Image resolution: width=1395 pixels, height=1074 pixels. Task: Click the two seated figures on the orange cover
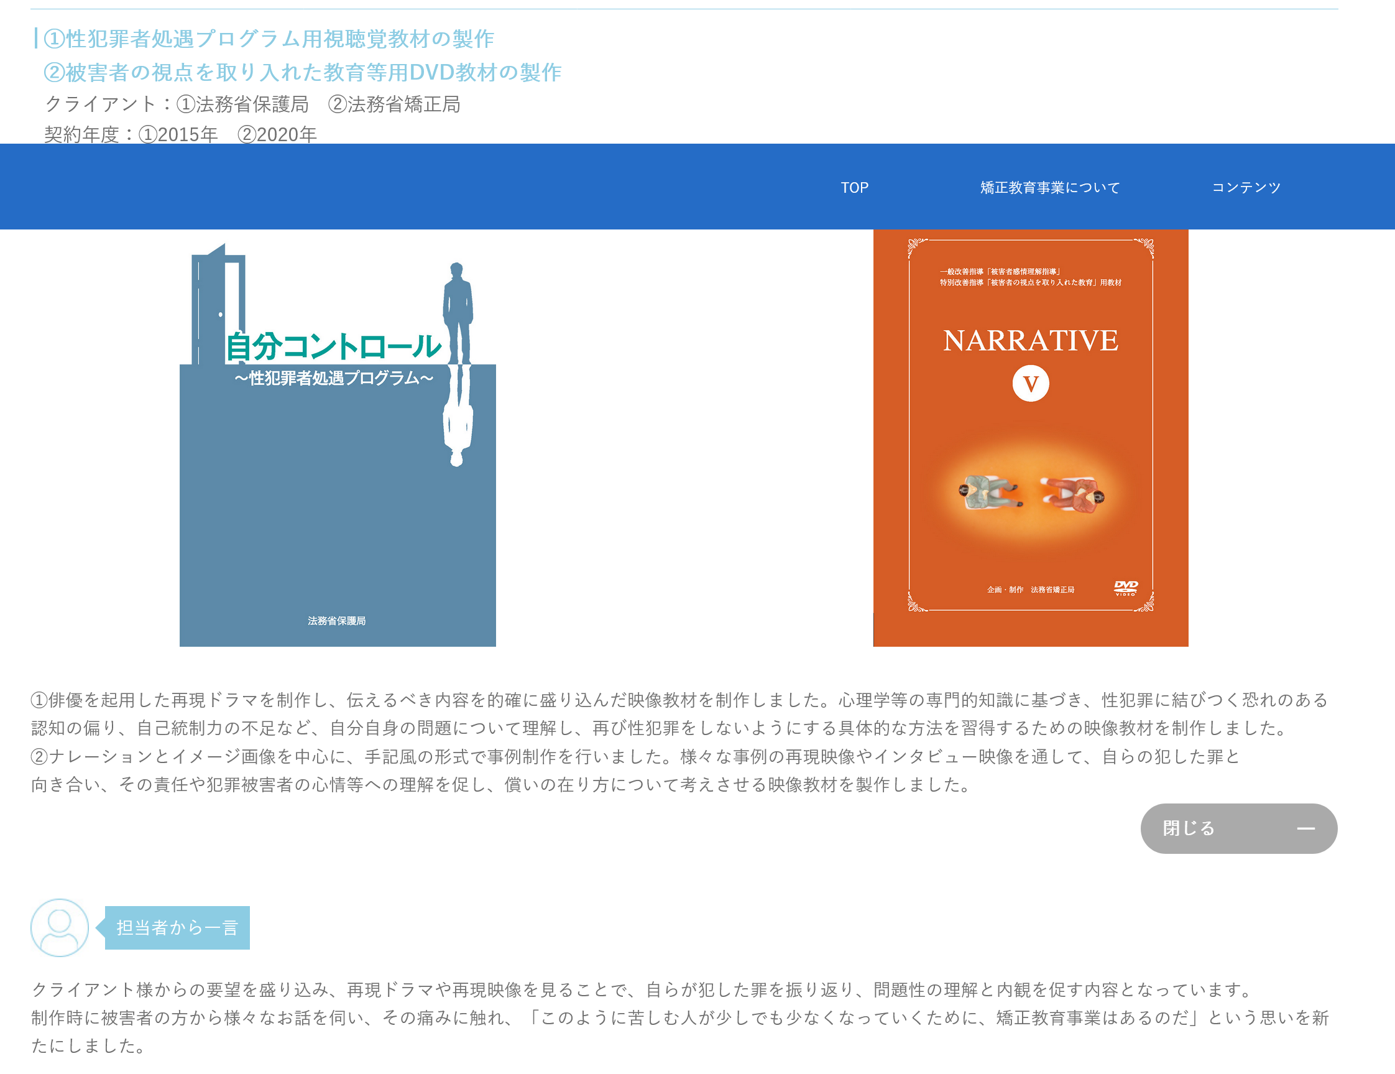point(1029,495)
